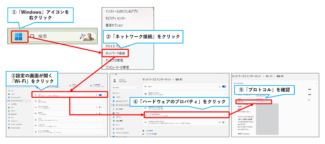This screenshot has width=325, height=144.
Task: Click the advanced network settings icon
Action: click(x=36, y=131)
